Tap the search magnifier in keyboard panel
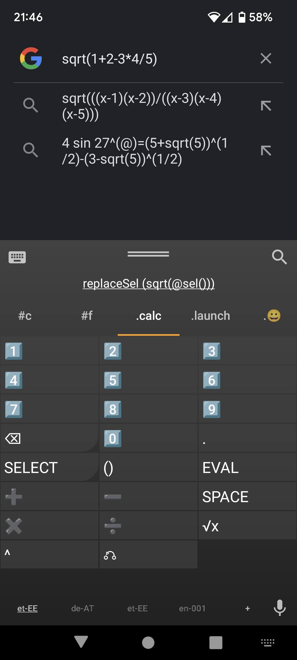 [279, 257]
